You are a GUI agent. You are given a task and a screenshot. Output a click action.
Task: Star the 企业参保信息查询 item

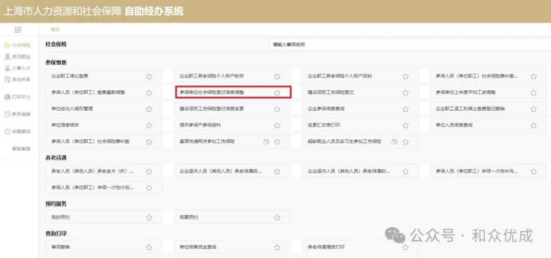click(406, 109)
